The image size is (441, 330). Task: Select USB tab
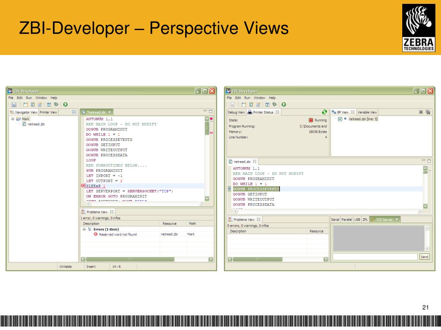coord(357,220)
